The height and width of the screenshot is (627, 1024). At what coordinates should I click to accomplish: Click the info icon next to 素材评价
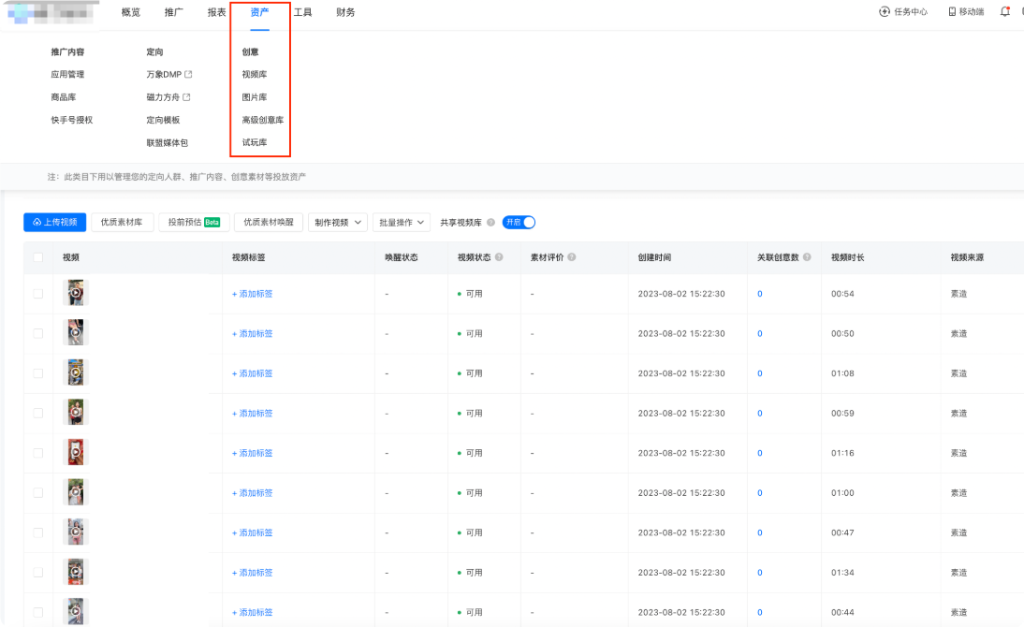tap(571, 257)
